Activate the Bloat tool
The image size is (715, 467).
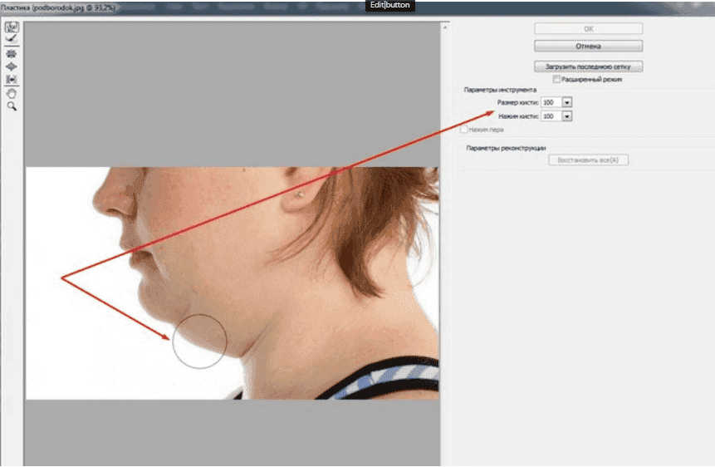12,66
